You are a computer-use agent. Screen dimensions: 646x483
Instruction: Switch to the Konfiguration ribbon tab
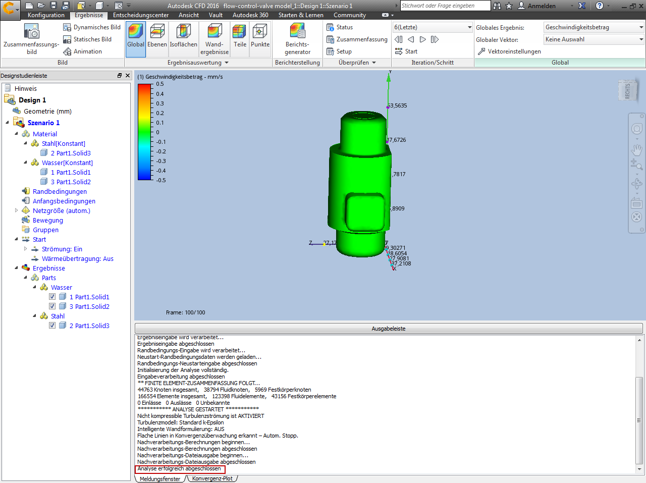tap(46, 15)
